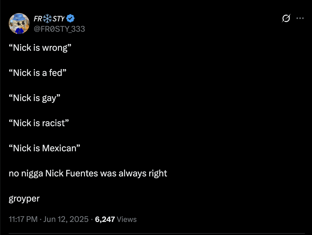Click the divider line below the timestamp

pos(157,233)
